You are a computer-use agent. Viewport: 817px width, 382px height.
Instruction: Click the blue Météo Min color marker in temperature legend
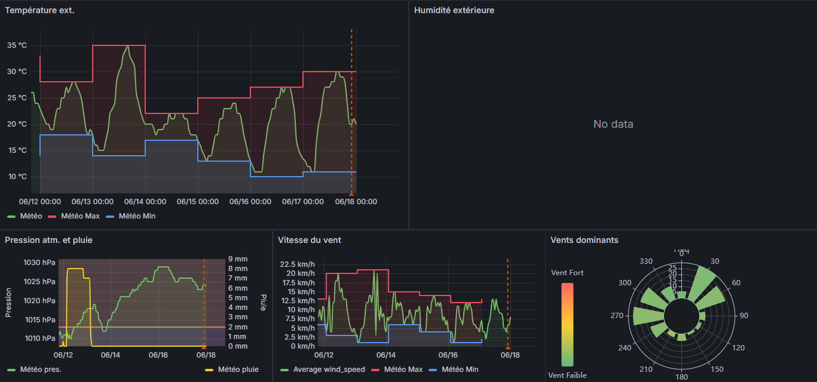[x=110, y=216]
